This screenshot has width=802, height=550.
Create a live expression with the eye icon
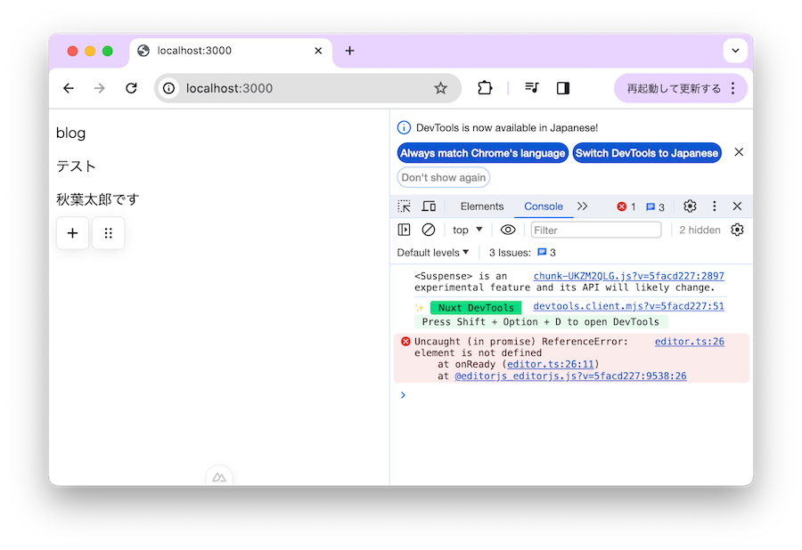click(x=508, y=230)
